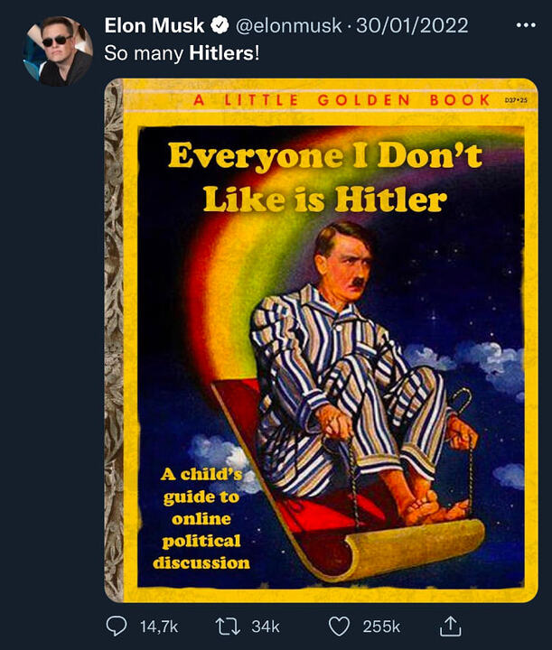Open the share upload icon
The width and height of the screenshot is (552, 650).
click(450, 626)
